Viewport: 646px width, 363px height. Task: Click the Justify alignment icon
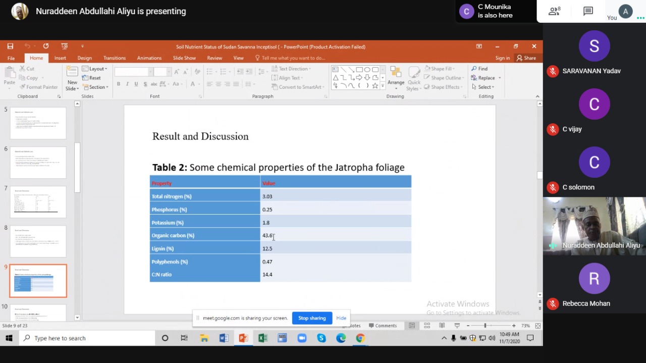tap(236, 84)
